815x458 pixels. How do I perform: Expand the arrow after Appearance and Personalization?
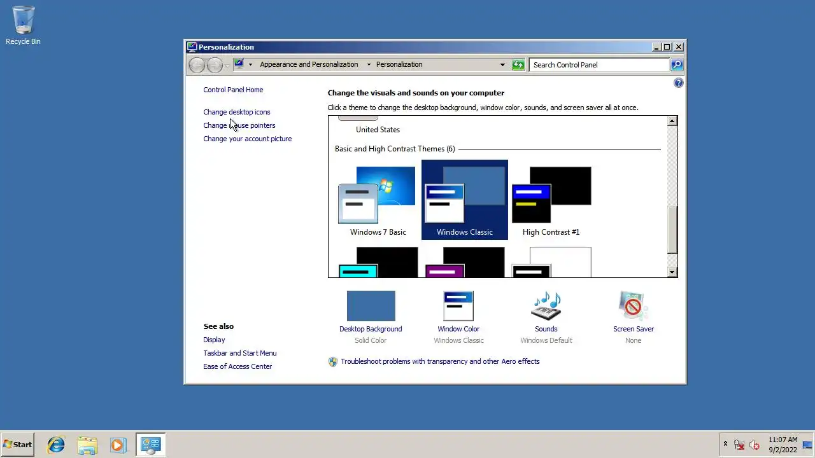click(x=367, y=64)
